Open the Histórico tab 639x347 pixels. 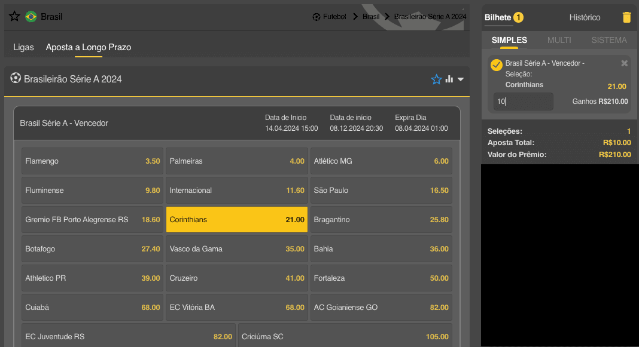point(585,17)
